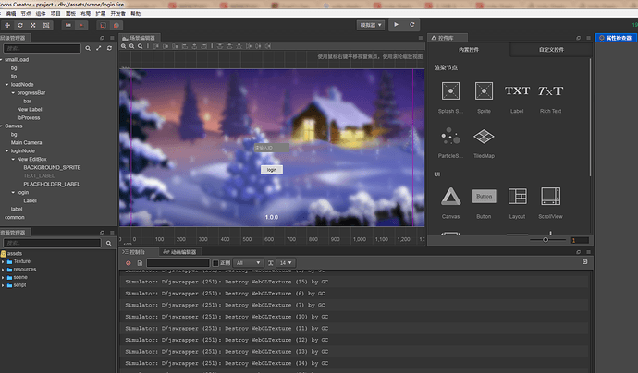The width and height of the screenshot is (638, 373).
Task: Open the console font size dropdown
Action: (286, 263)
